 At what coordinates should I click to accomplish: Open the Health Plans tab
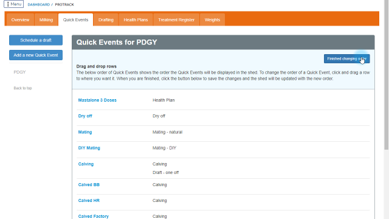click(136, 20)
